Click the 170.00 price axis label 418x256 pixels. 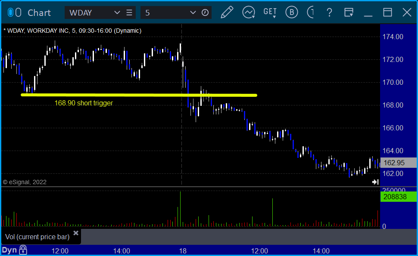pos(393,82)
